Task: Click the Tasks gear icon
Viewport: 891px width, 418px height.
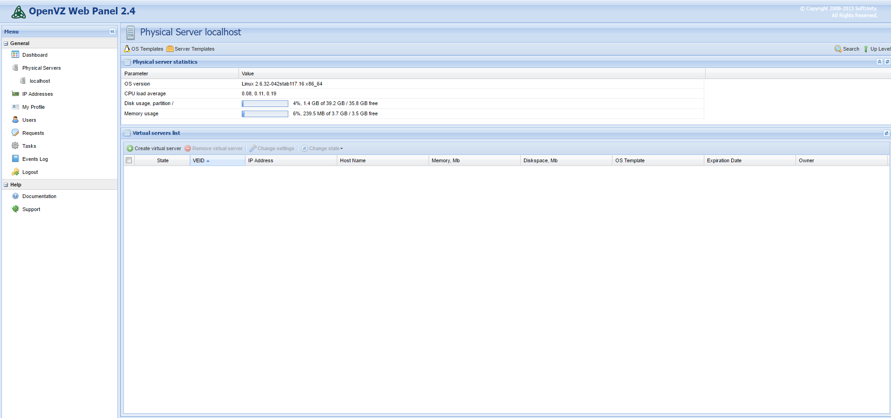Action: [x=15, y=146]
